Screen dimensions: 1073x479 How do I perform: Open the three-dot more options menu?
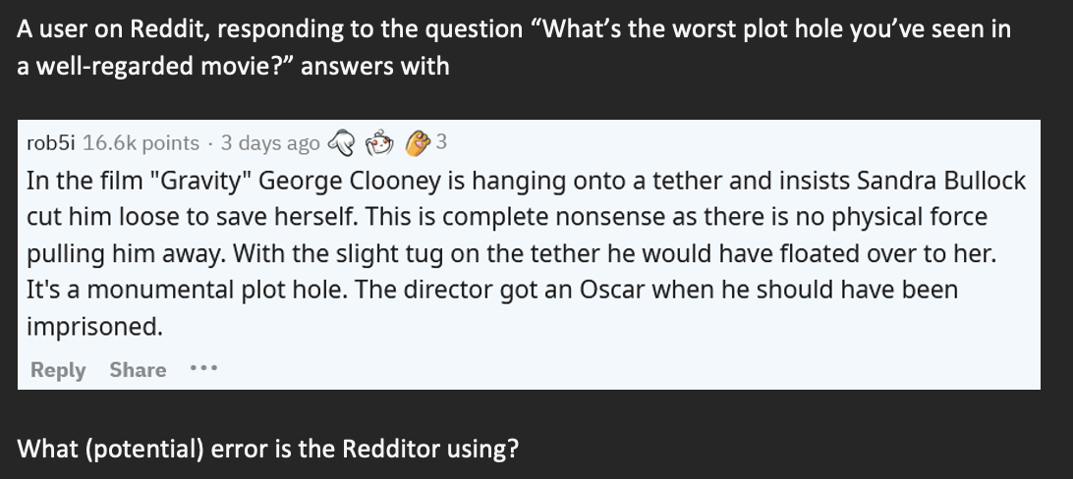(203, 368)
